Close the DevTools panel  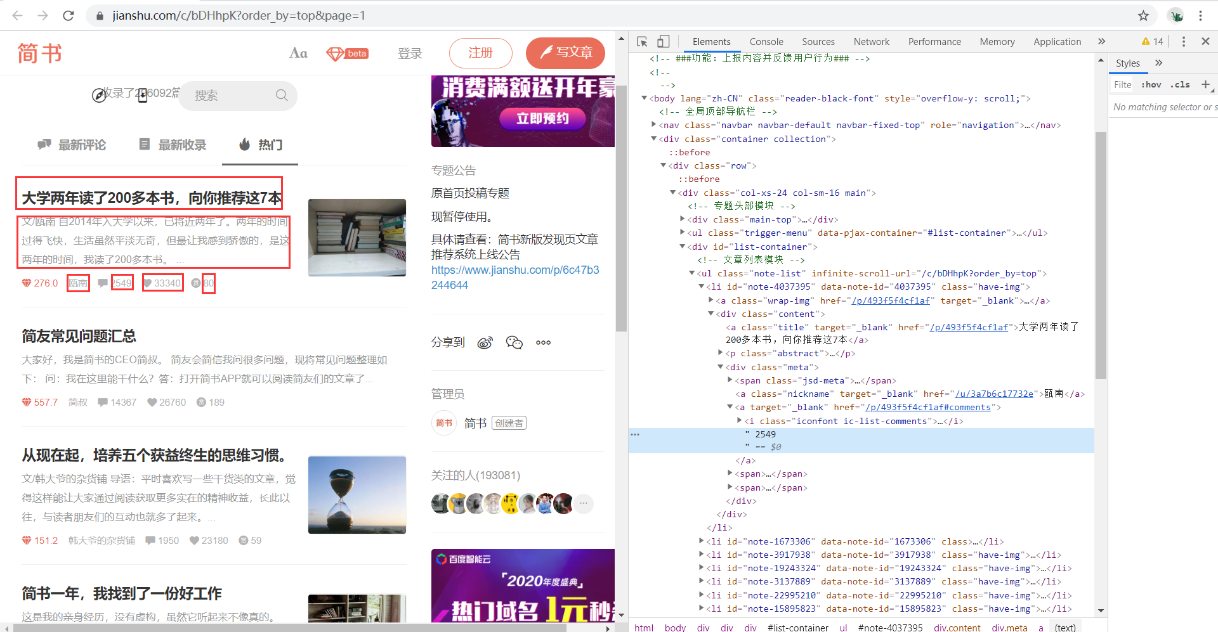1205,41
